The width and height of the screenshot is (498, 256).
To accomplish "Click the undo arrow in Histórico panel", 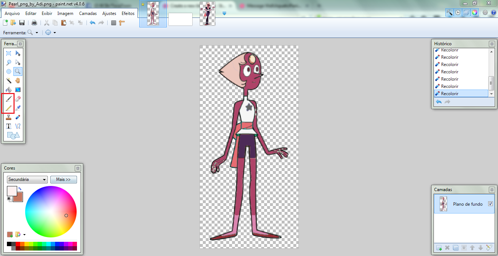I will pos(439,102).
